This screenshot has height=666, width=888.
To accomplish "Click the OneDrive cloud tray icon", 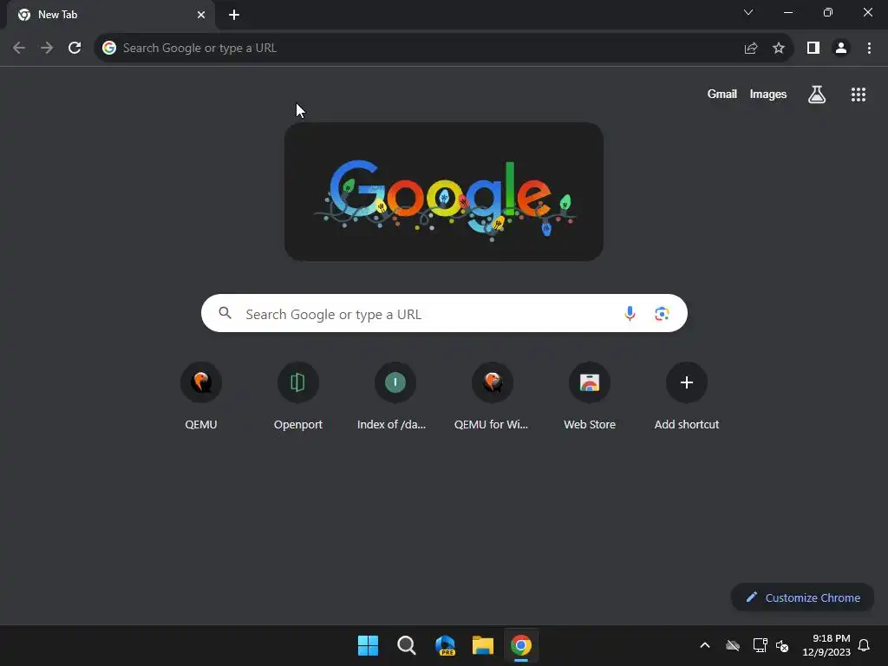I will 733,645.
